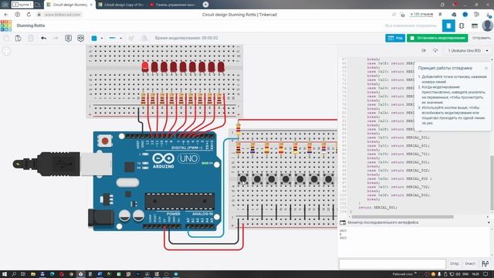Open the user profile avatar
Viewport: 494px width, 278px height.
coord(487,25)
